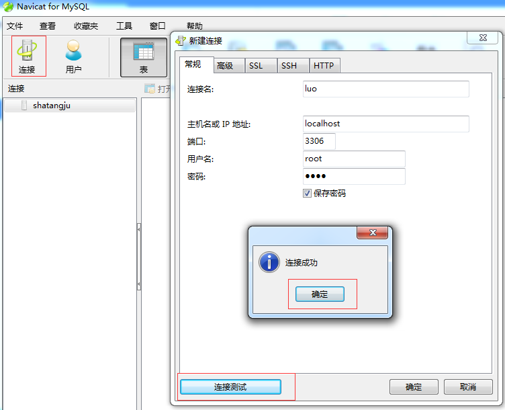Toggle the 保存密码 checkbox
The image size is (505, 410).
[307, 193]
